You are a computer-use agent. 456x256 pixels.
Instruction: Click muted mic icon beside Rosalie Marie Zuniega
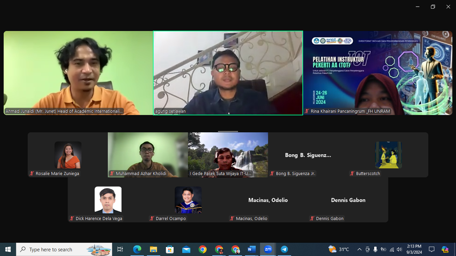32,174
